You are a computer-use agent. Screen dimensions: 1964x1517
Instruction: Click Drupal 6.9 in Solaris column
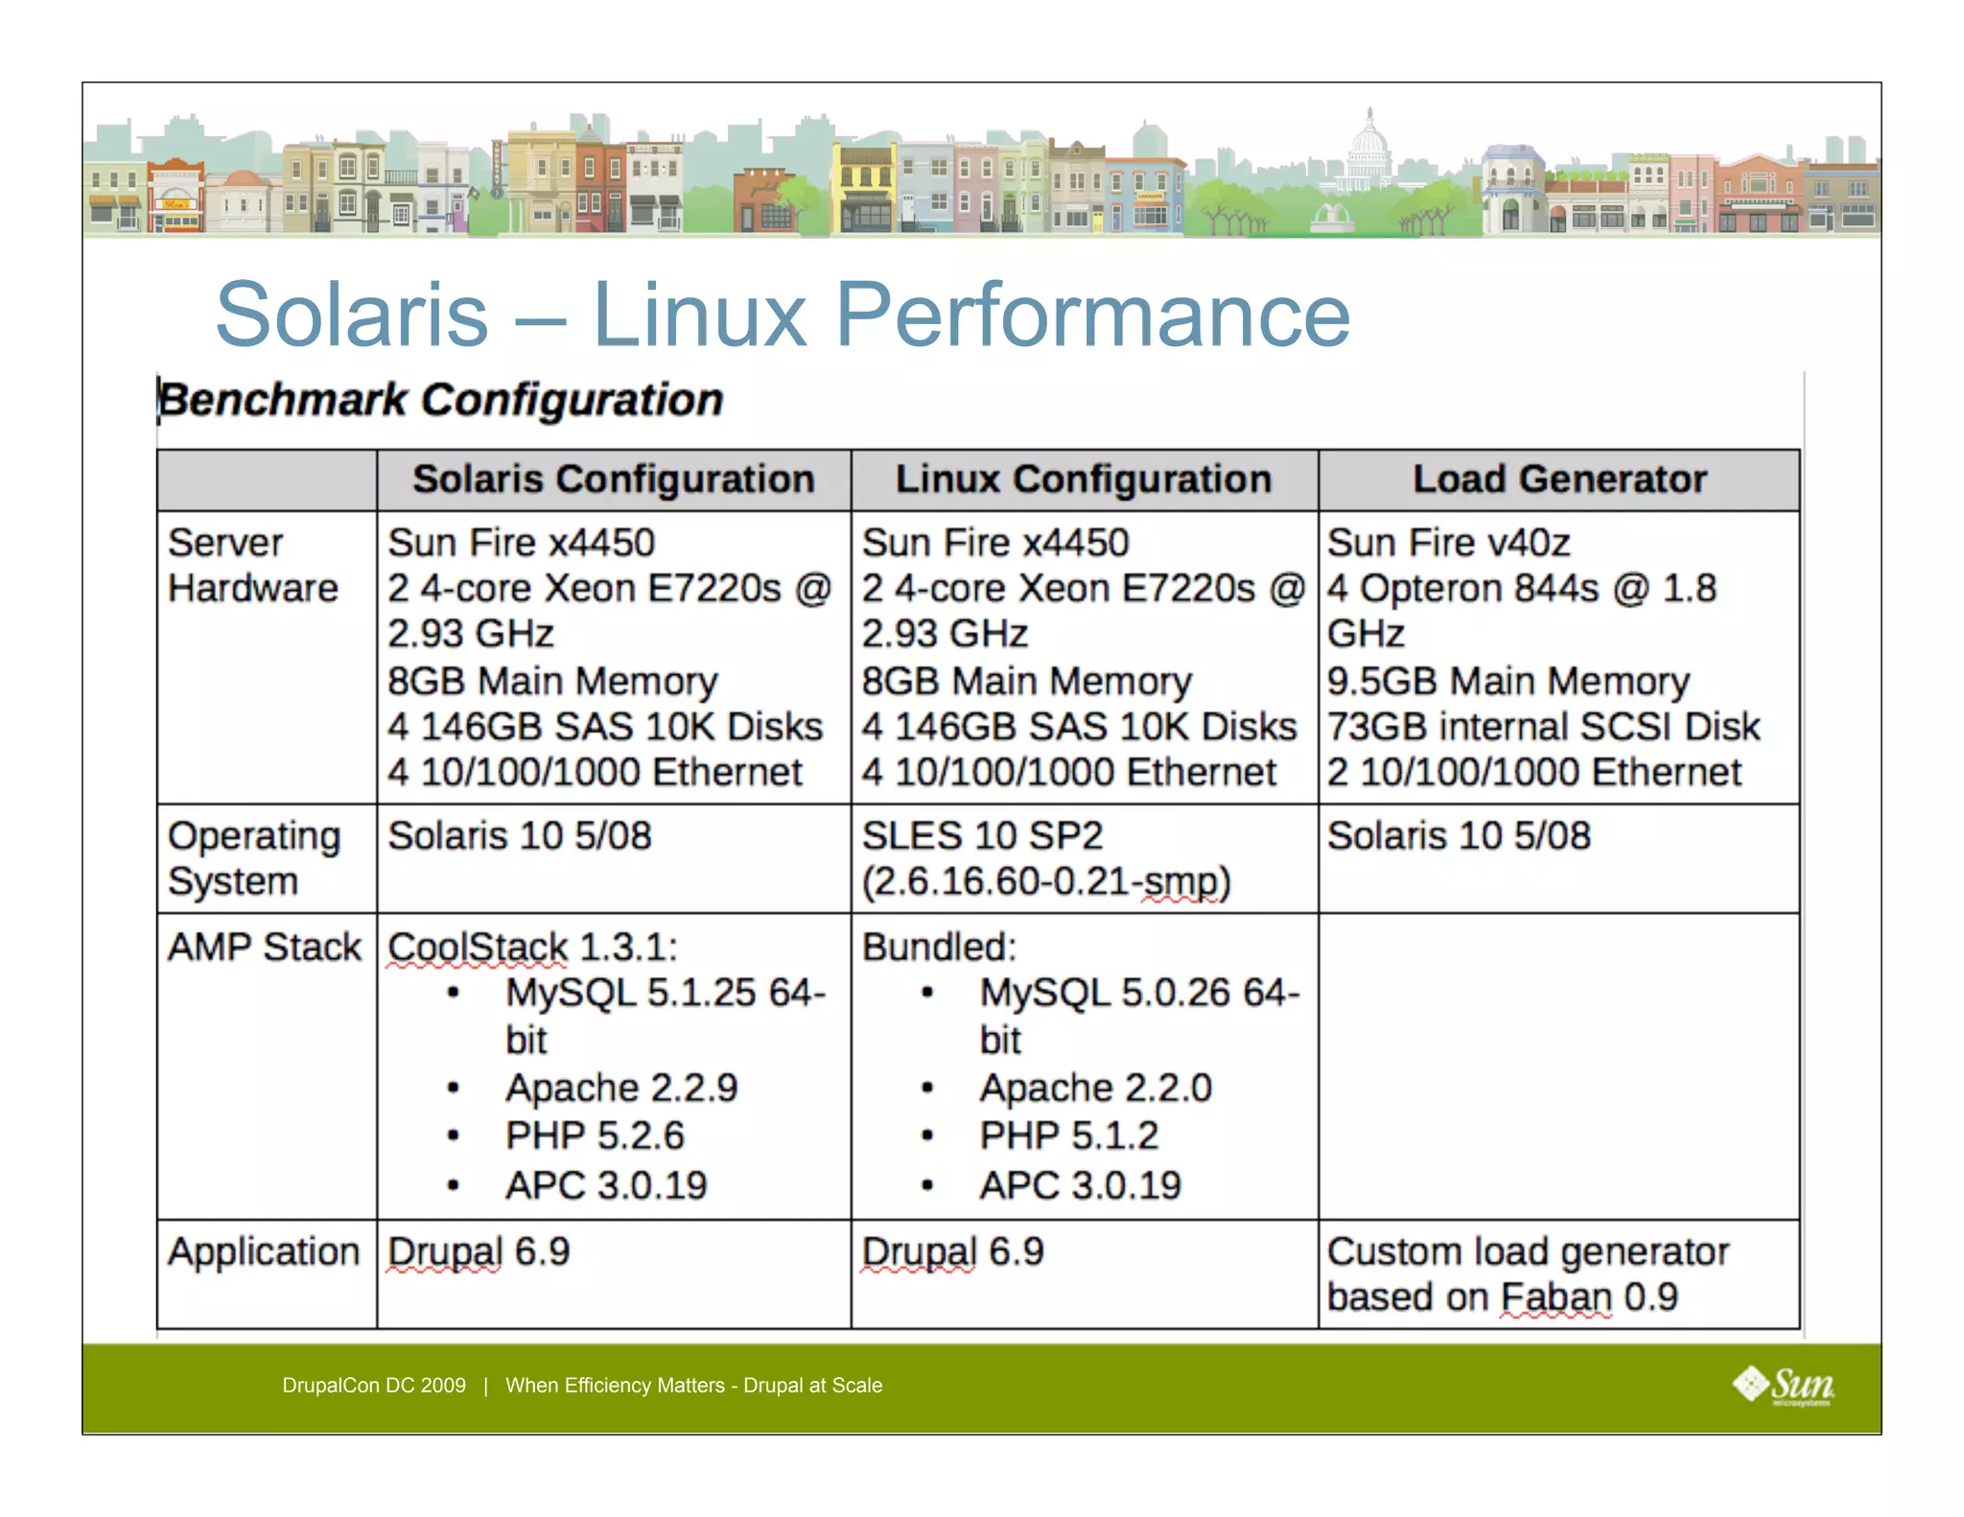(x=479, y=1251)
